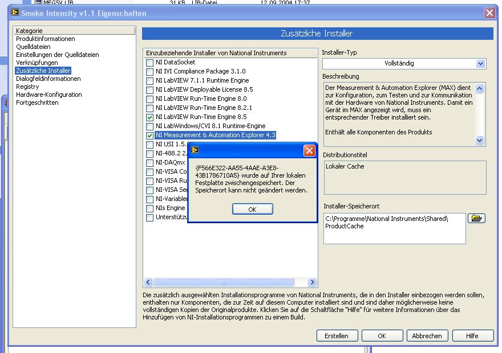Uncheck NI Measurement & Automation Explorer 4.3

click(149, 136)
